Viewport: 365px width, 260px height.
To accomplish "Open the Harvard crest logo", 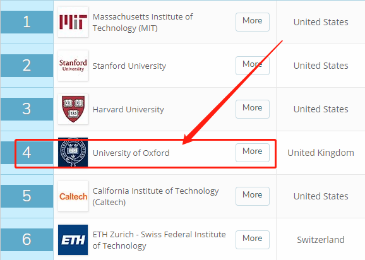I will pos(73,109).
